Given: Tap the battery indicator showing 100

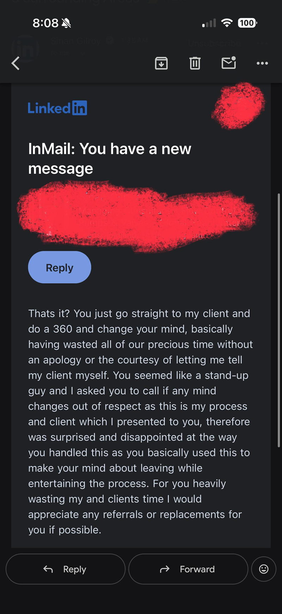Looking at the screenshot, I should click(x=247, y=23).
